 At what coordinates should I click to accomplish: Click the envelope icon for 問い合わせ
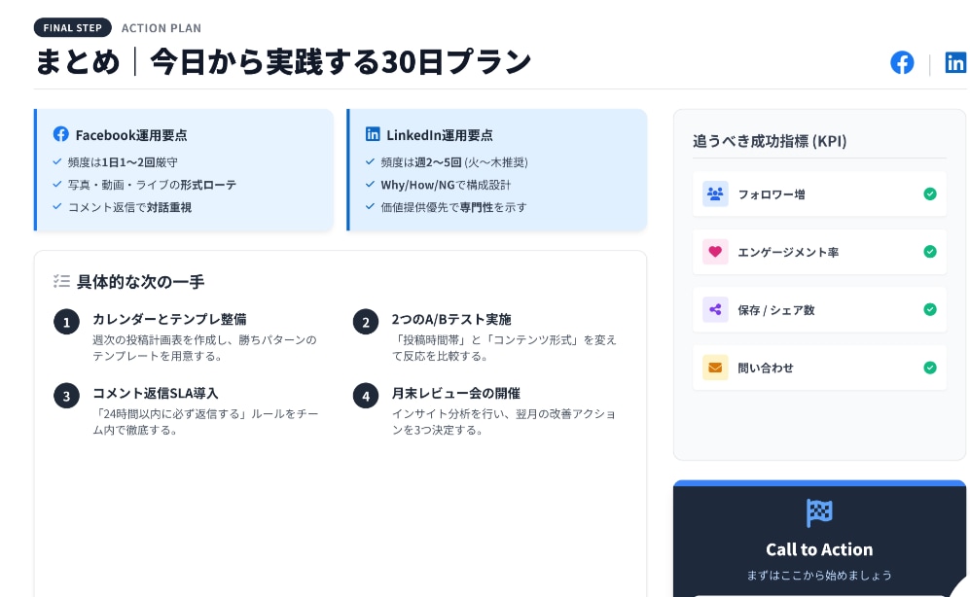point(715,368)
